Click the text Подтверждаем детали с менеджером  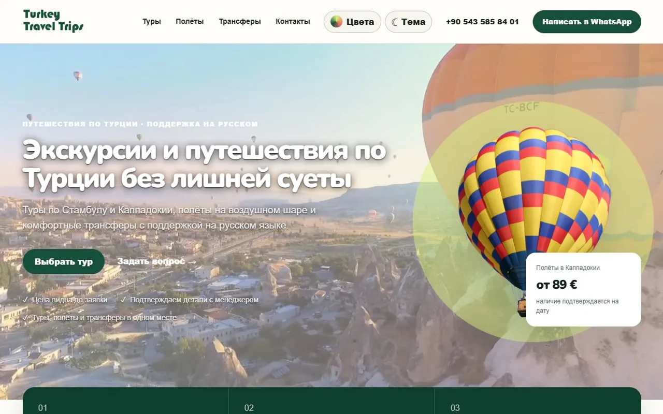(190, 300)
